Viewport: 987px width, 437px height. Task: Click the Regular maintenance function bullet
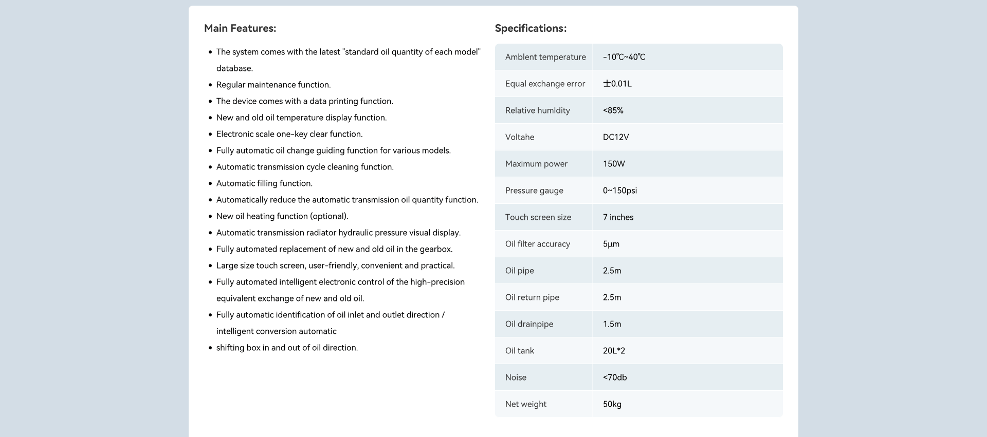click(x=273, y=85)
